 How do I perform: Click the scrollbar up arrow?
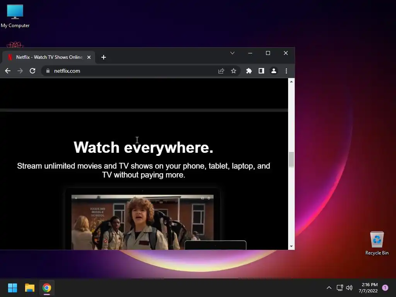(291, 82)
